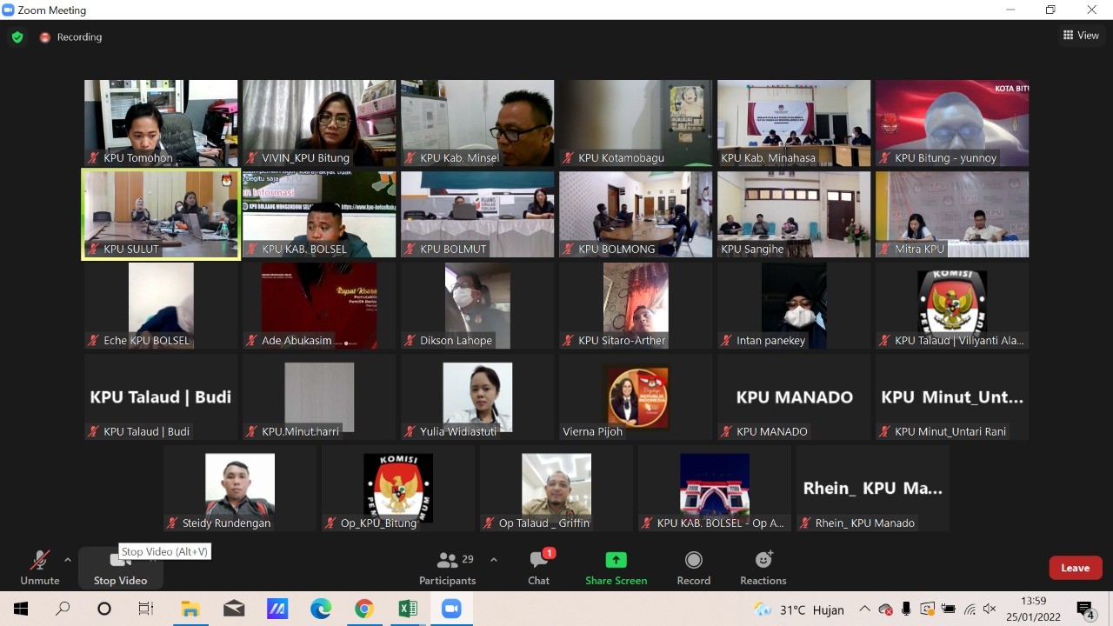Viewport: 1113px width, 626px height.
Task: Show hidden system tray icons
Action: (864, 609)
